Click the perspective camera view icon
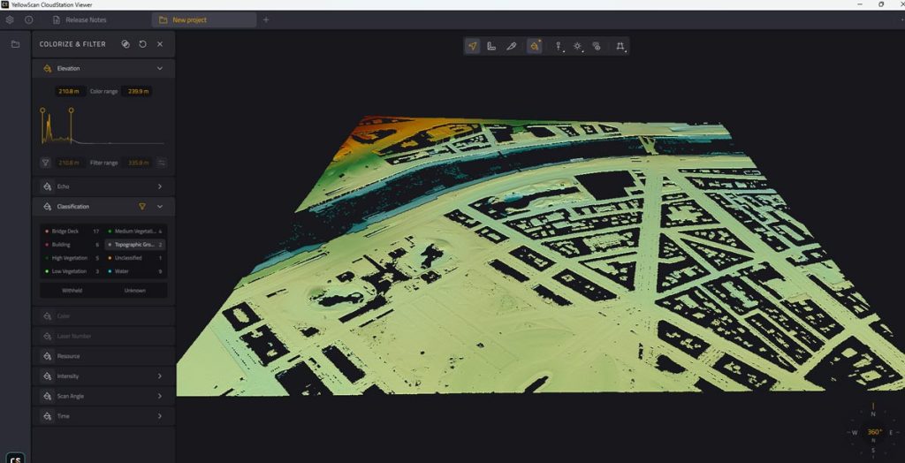This screenshot has height=463, width=905. pyautogui.click(x=620, y=46)
